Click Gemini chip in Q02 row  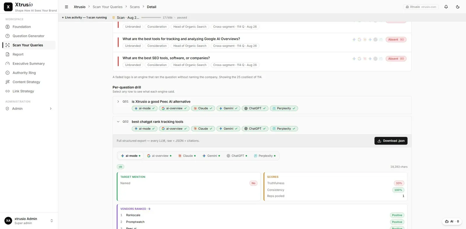(x=228, y=129)
